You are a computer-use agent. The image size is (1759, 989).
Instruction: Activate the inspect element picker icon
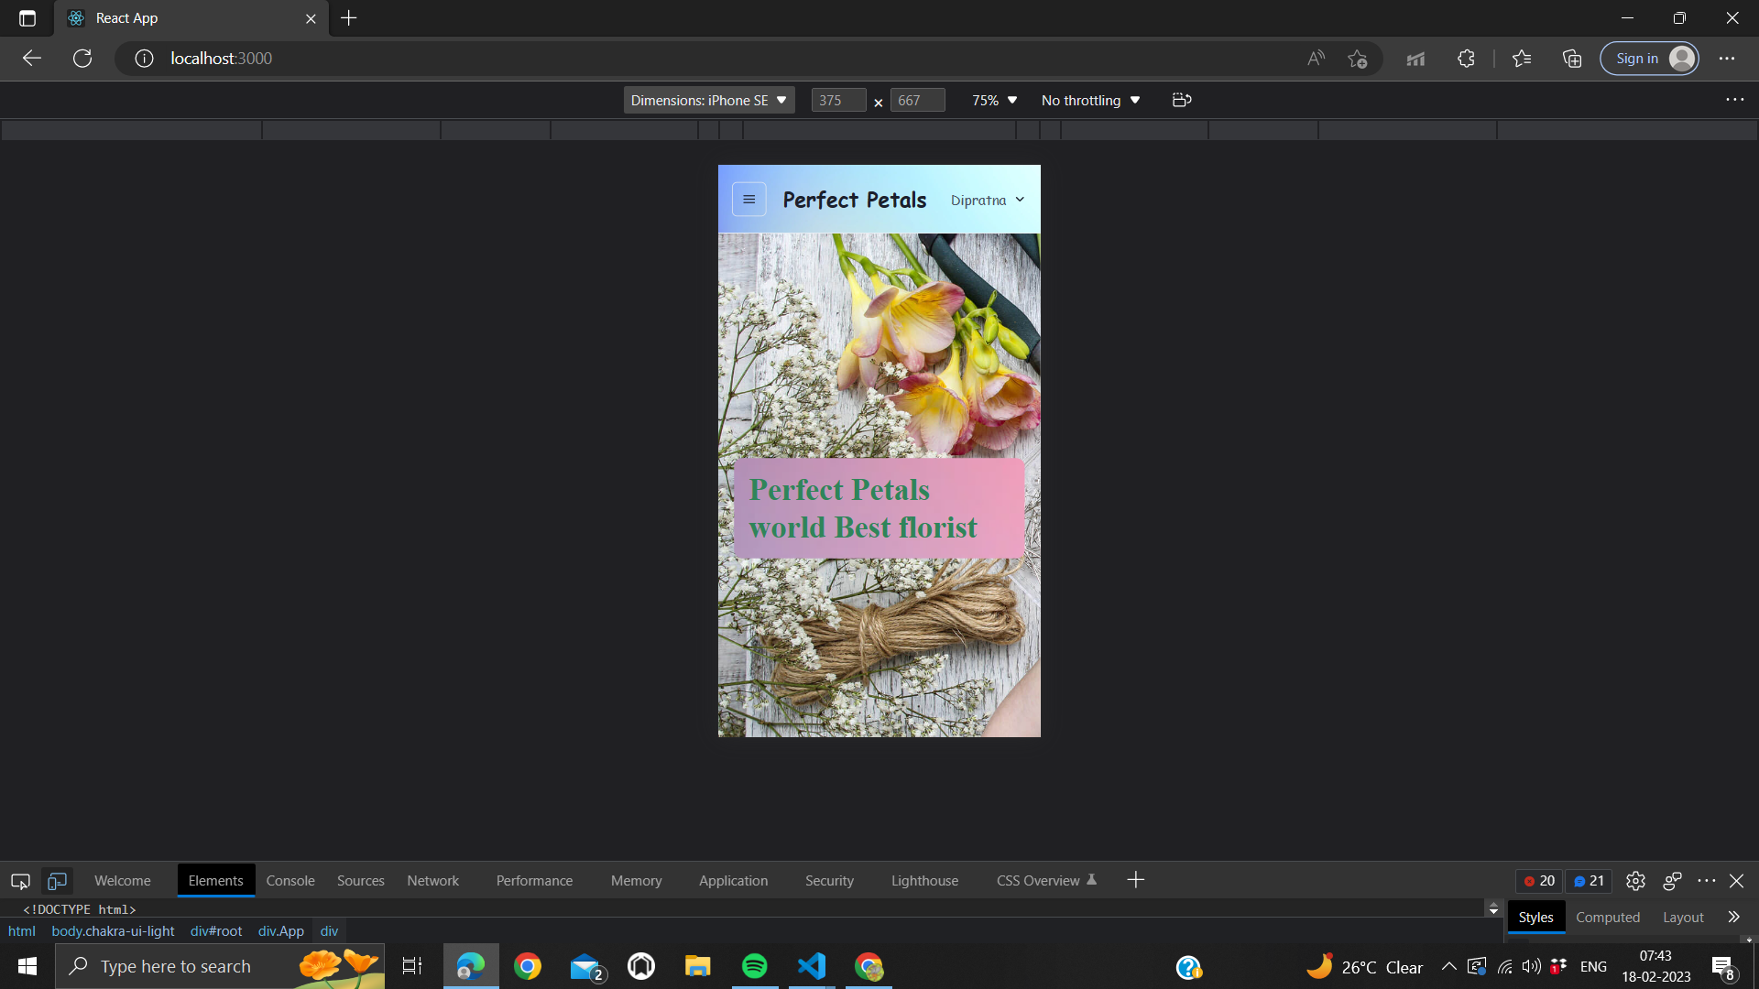click(20, 881)
